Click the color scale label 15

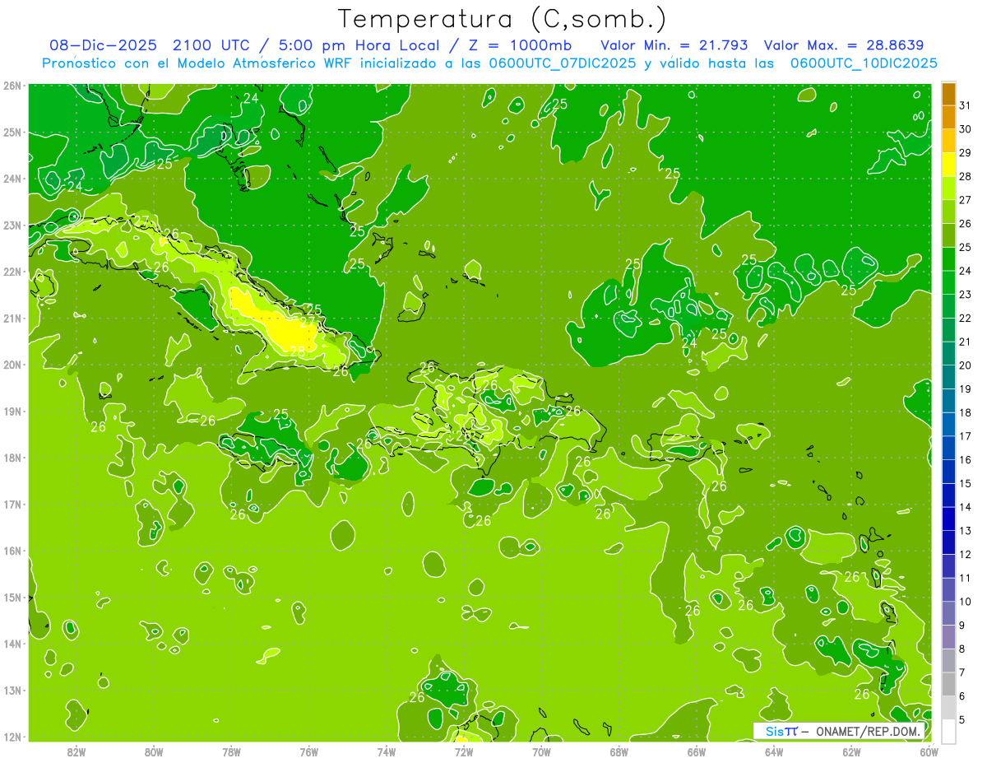966,483
